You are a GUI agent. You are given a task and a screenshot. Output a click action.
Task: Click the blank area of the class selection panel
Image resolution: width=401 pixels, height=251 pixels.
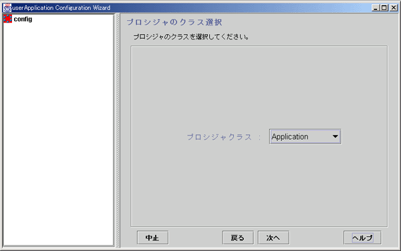pyautogui.click(x=259, y=84)
